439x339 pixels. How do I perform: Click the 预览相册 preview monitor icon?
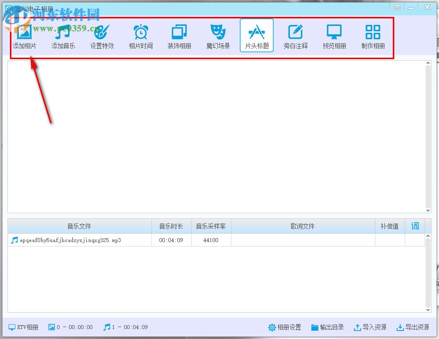click(x=334, y=36)
